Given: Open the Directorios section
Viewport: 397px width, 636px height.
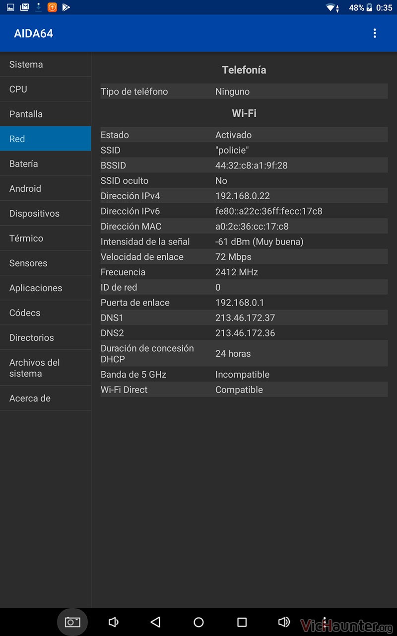Looking at the screenshot, I should 46,337.
